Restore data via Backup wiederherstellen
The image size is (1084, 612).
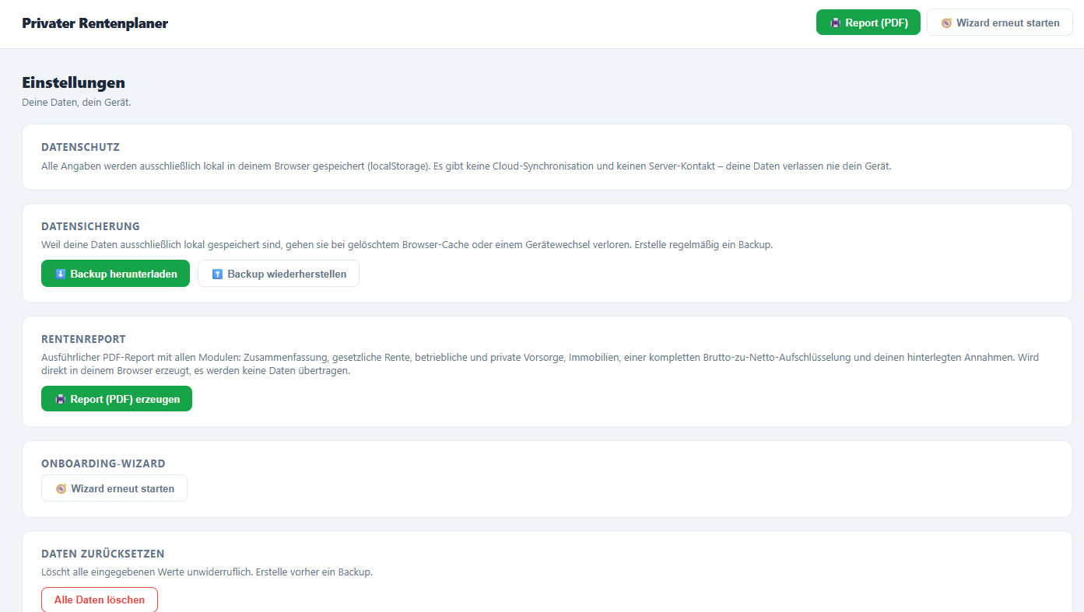(279, 274)
